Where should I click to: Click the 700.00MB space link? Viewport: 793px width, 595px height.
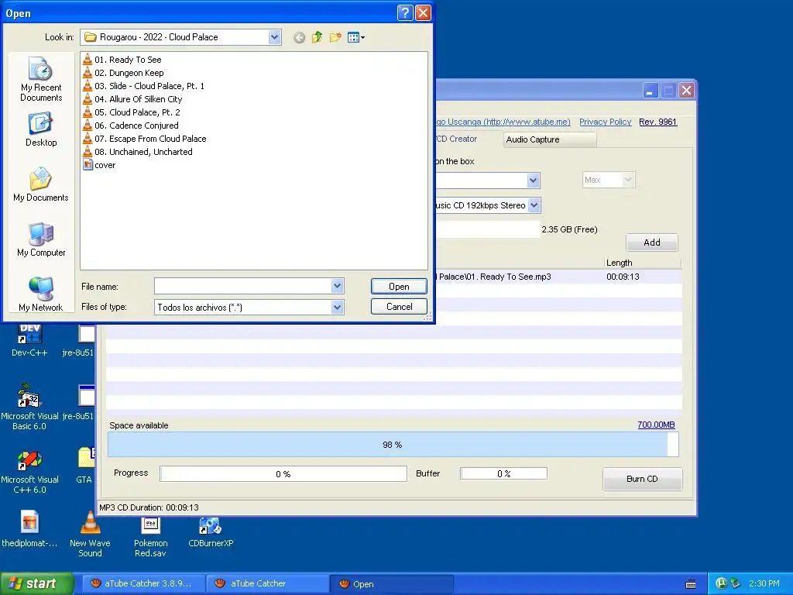point(656,425)
